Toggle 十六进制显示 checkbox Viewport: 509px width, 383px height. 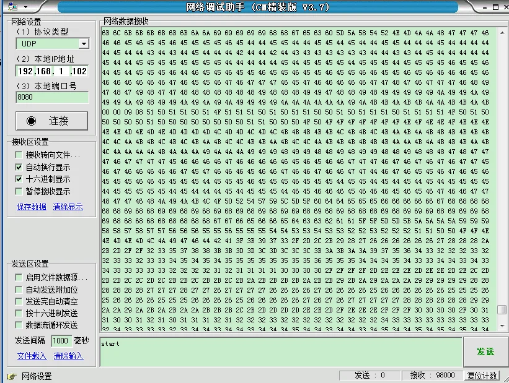click(x=19, y=179)
